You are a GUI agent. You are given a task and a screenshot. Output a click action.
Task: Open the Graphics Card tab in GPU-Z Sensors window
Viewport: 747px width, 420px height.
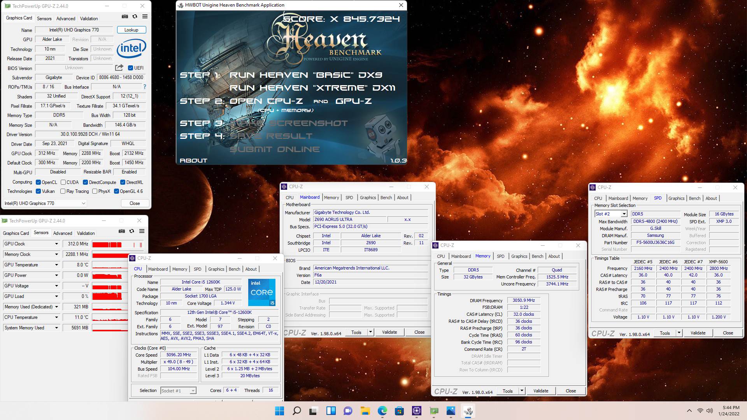click(x=16, y=233)
